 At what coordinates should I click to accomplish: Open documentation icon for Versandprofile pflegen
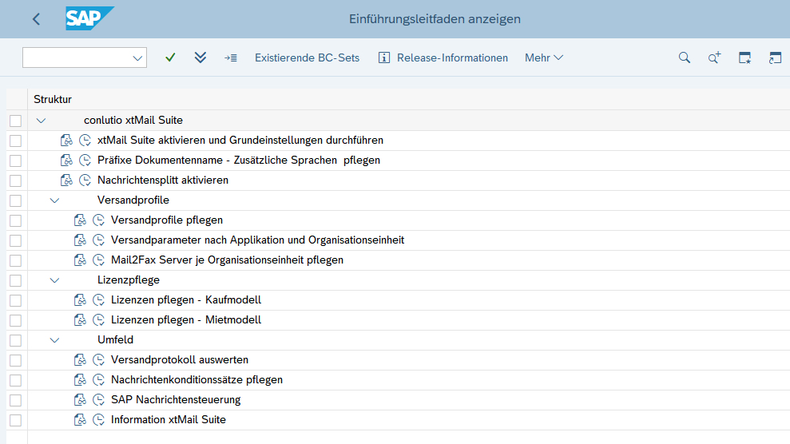click(x=80, y=220)
